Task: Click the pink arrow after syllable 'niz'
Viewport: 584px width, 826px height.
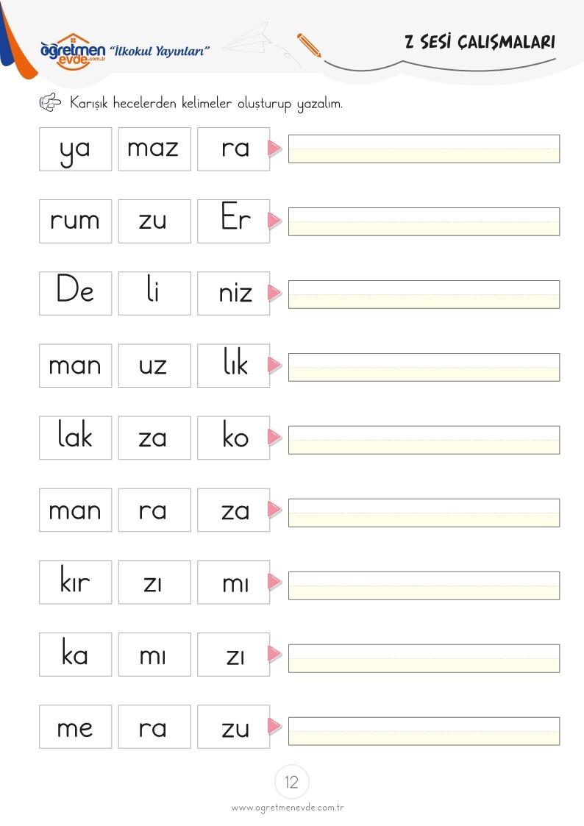Action: [275, 293]
